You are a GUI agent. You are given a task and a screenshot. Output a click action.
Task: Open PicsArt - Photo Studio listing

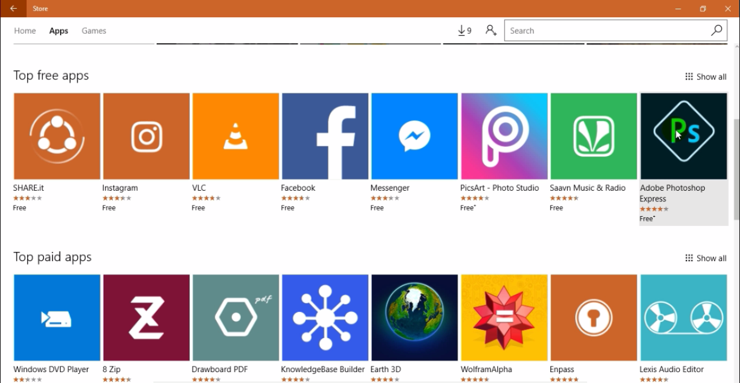[x=504, y=136]
